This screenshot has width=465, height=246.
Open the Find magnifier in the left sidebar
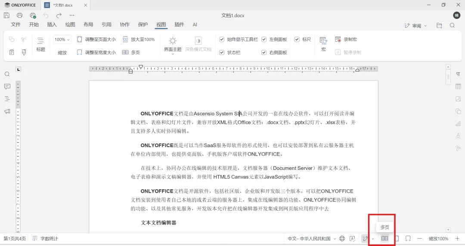tap(7, 74)
